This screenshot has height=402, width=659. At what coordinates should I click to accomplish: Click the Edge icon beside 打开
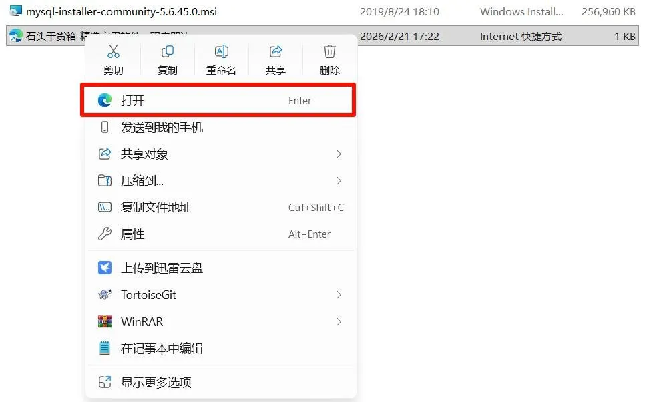[x=105, y=100]
